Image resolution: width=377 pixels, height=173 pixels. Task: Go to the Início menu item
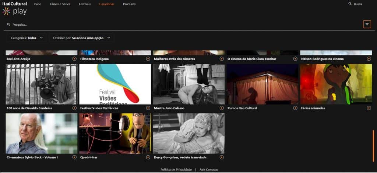pos(38,4)
